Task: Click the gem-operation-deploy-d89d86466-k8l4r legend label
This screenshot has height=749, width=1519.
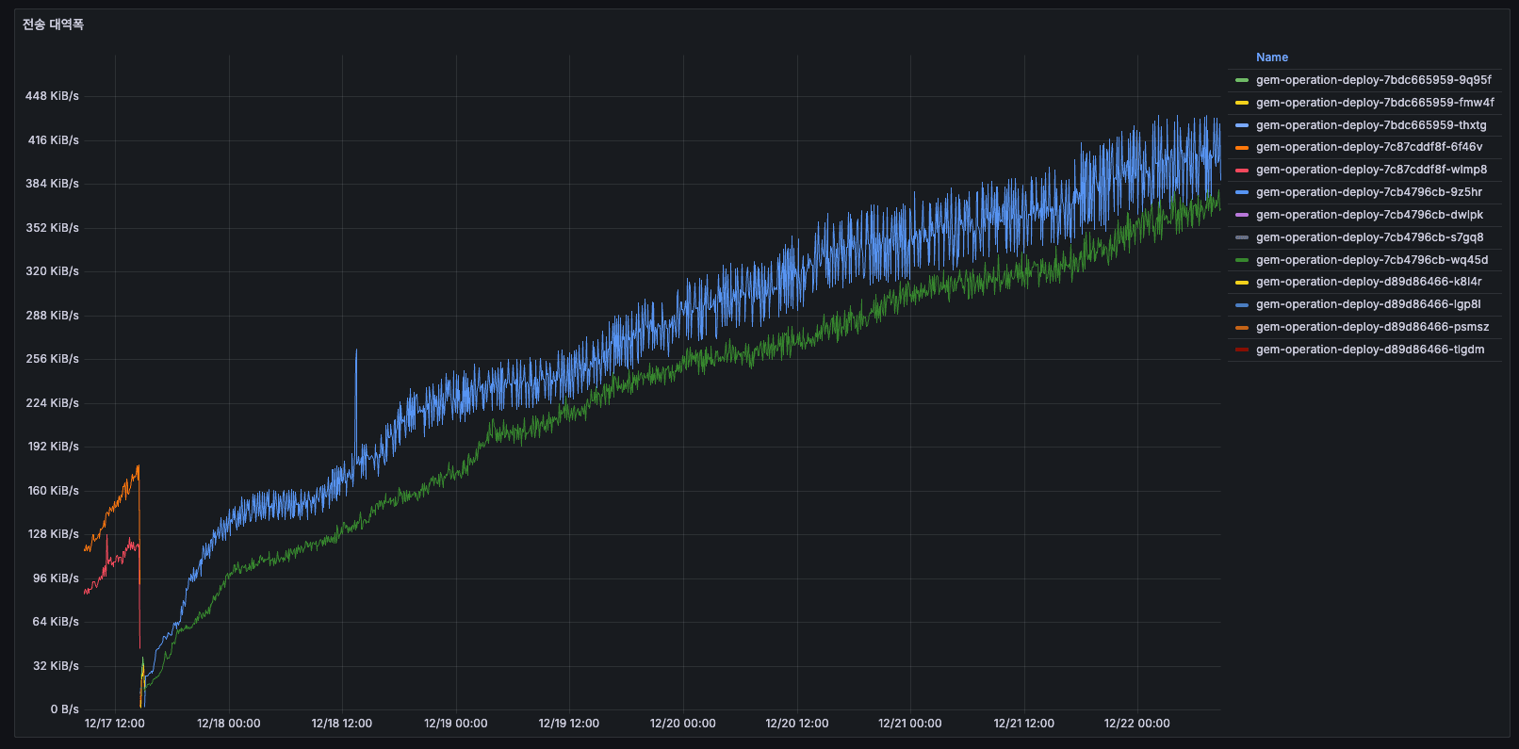Action: click(1368, 282)
